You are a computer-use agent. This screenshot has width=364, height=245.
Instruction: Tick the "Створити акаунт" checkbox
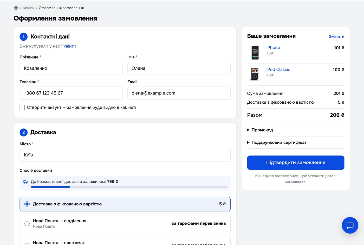click(x=22, y=107)
